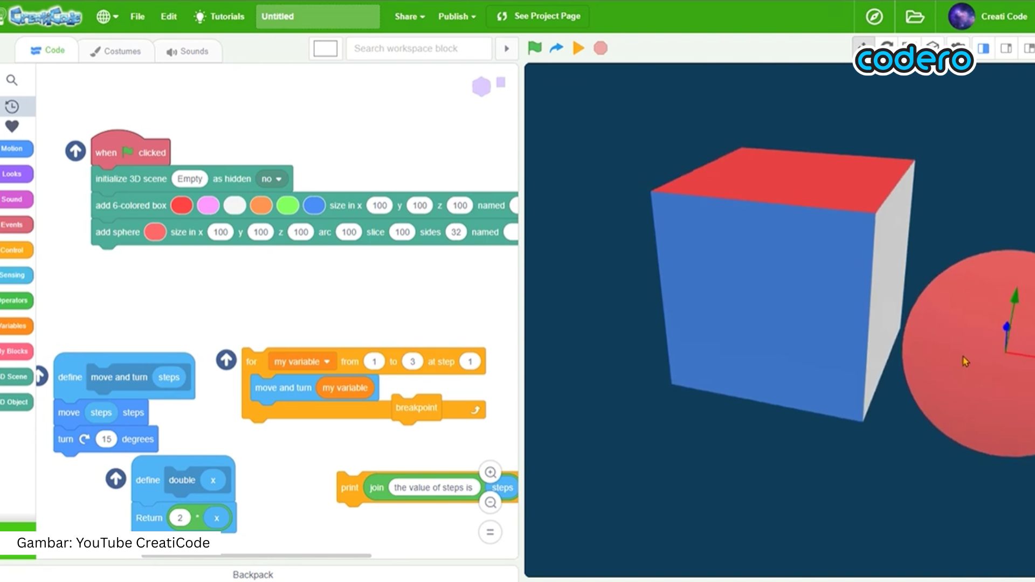Click the blue step-over arrow icon
This screenshot has width=1035, height=582.
coord(556,48)
